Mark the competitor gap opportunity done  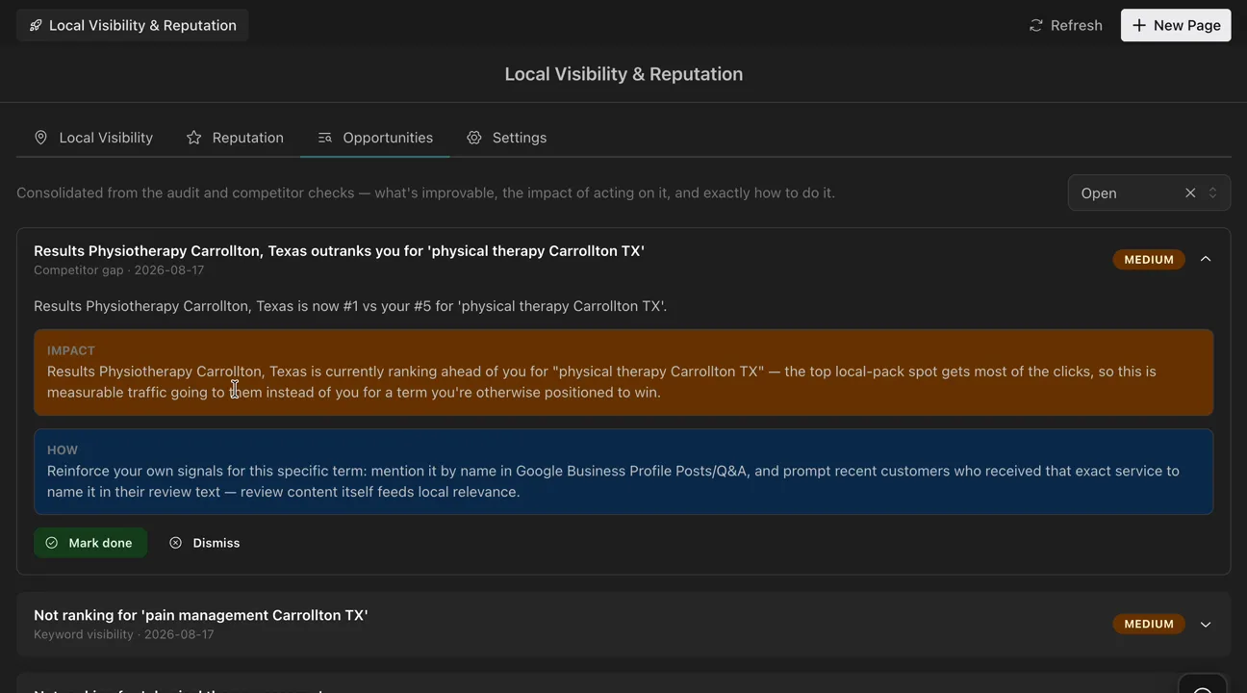point(90,543)
